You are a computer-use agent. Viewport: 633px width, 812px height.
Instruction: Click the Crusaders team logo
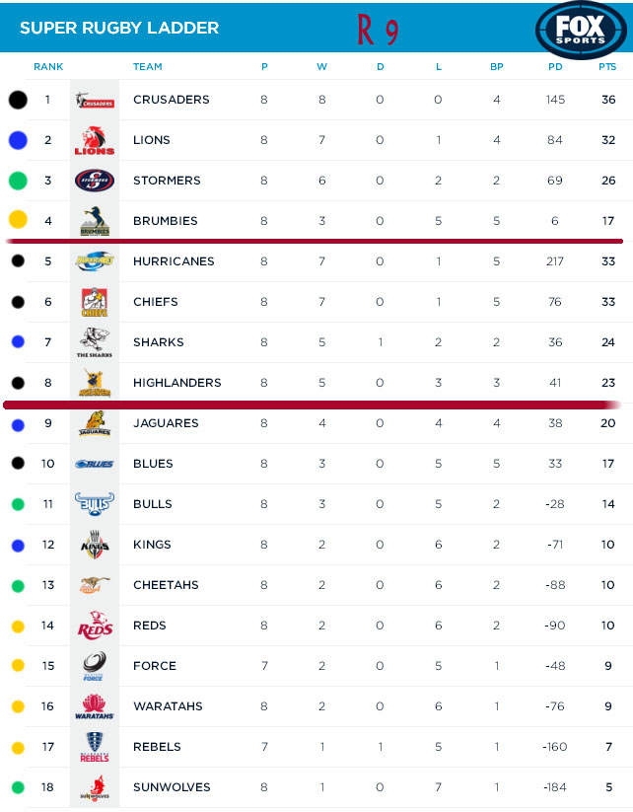95,100
